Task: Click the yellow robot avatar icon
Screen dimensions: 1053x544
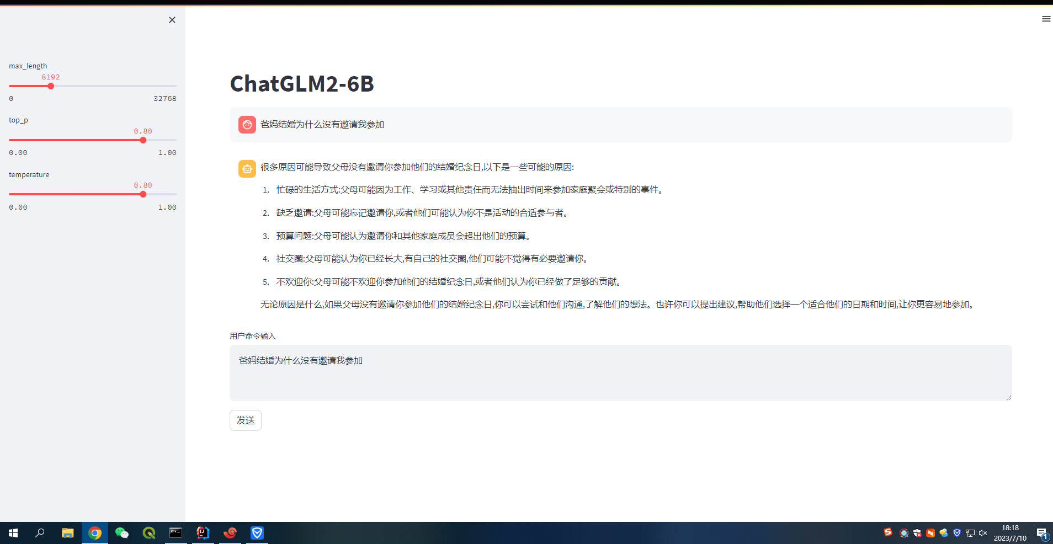Action: tap(247, 169)
